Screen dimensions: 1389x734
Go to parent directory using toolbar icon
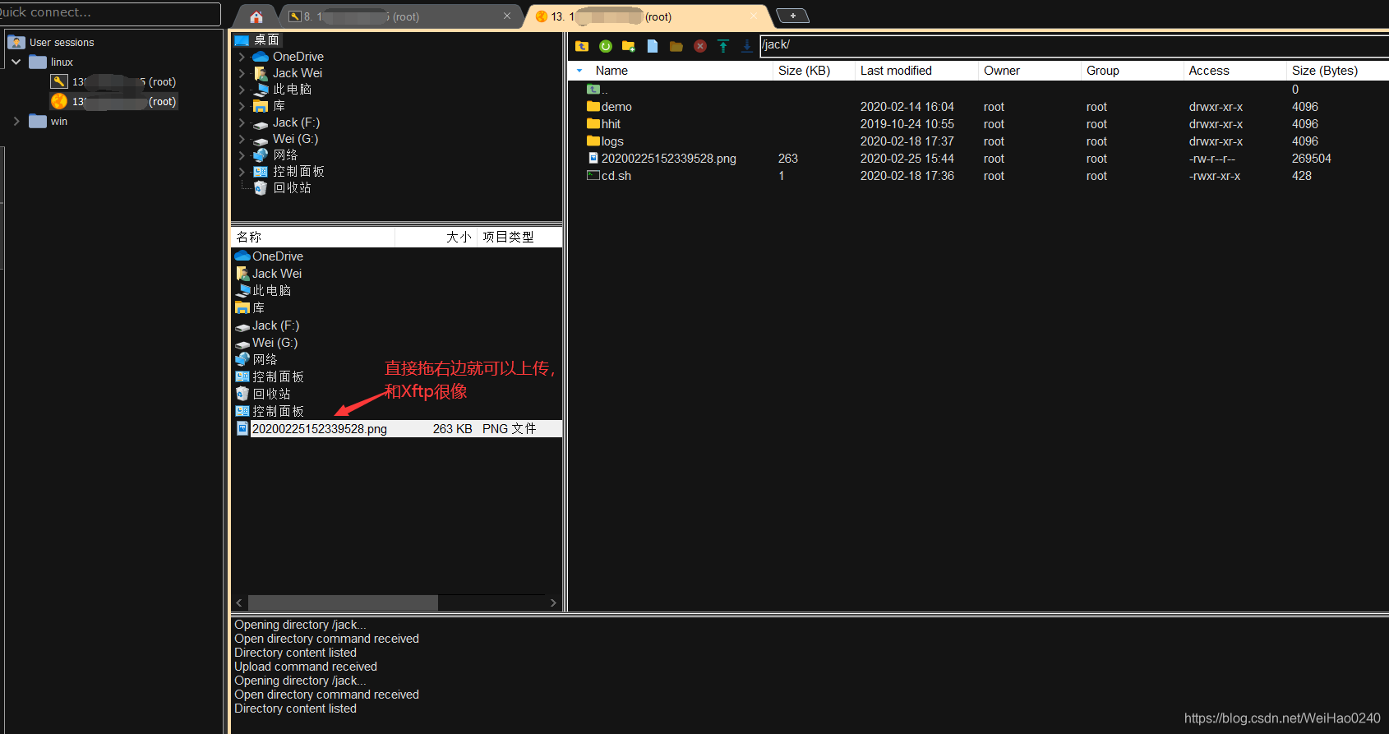(582, 46)
